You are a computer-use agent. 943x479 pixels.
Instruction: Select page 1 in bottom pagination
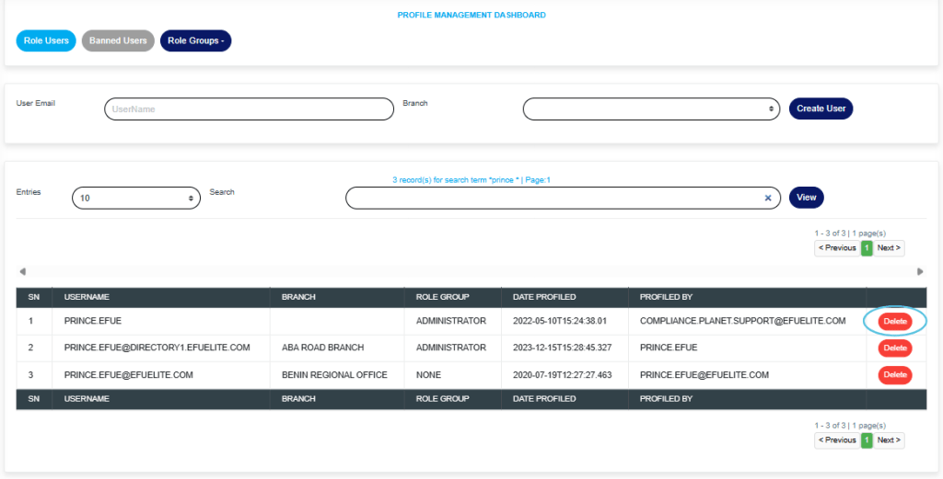(x=867, y=440)
